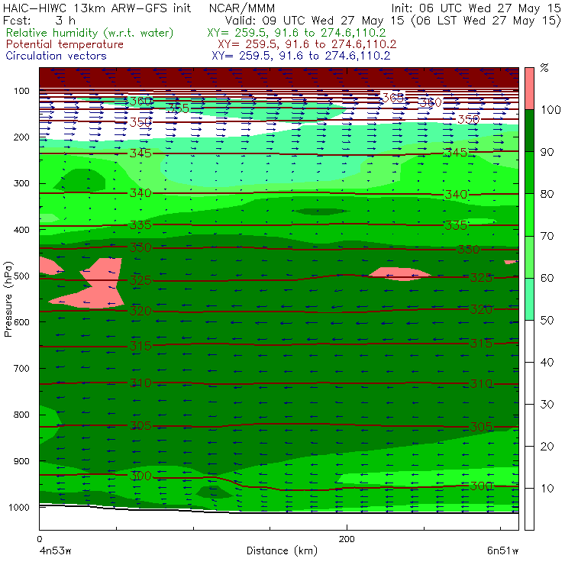Viewport: 565px width, 565px height.
Task: Click the green 80–90% colorbar segment
Action: click(529, 173)
